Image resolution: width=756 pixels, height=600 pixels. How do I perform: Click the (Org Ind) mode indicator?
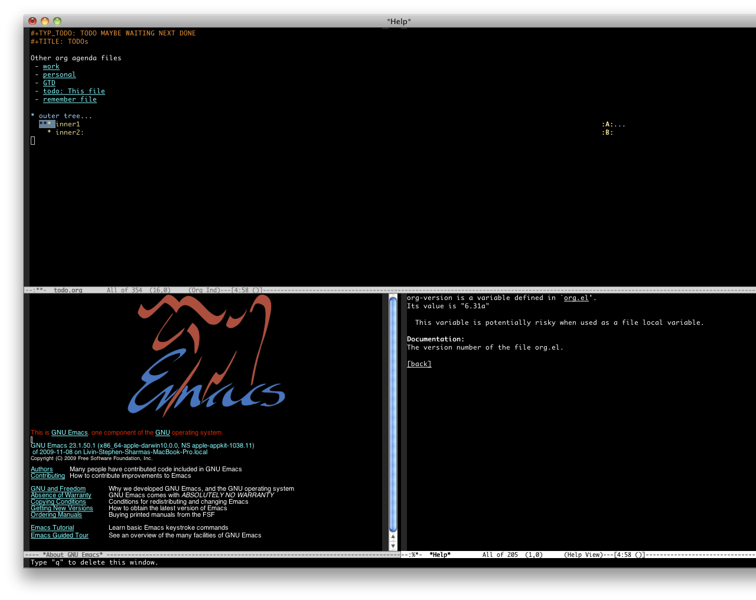coord(204,290)
